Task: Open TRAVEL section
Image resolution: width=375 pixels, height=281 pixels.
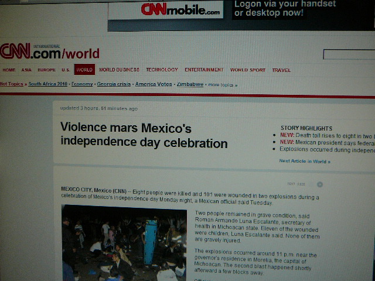Action: [x=281, y=70]
